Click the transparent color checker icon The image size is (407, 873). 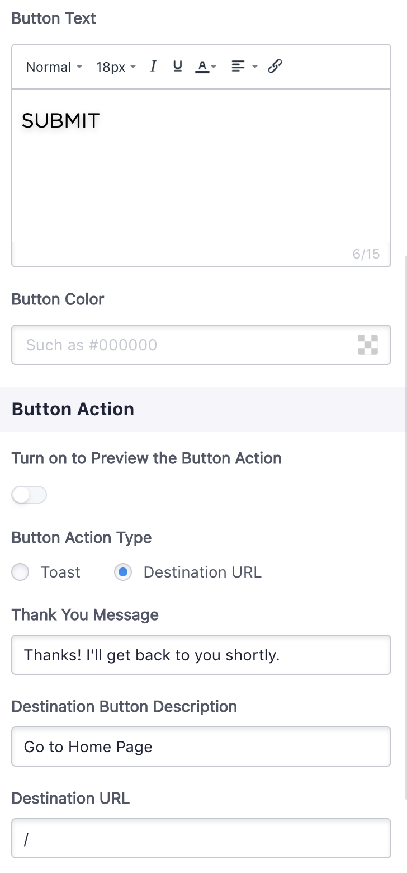(x=368, y=345)
